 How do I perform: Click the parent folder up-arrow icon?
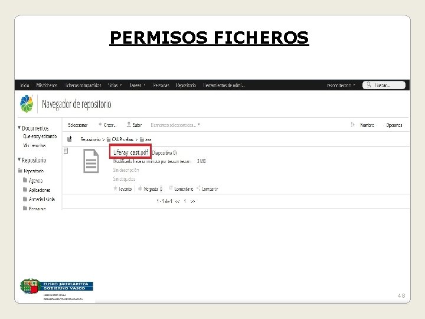click(70, 139)
